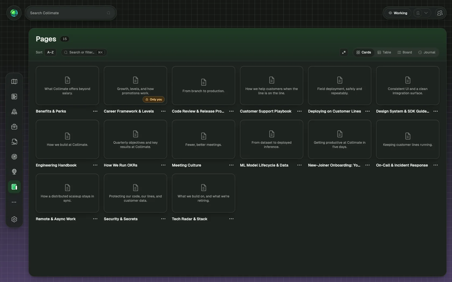Open the hand-holding-document sidebar icon

click(x=14, y=142)
